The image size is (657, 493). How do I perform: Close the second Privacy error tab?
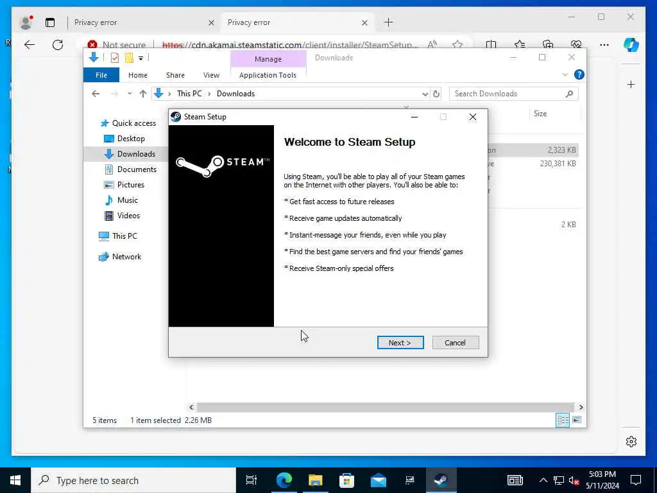pos(364,22)
